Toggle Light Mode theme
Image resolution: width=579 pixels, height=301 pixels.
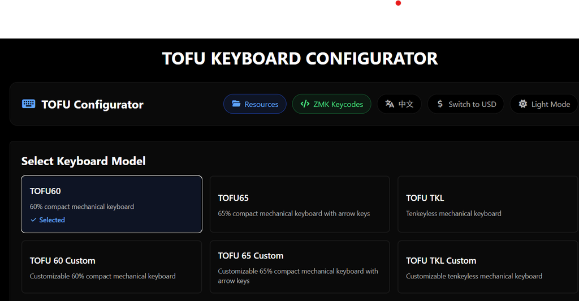pos(544,104)
